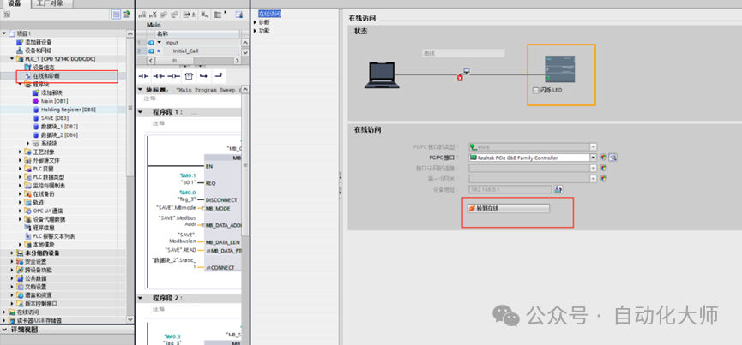The image size is (742, 345).
Task: Expand the PLC 变量 folder
Action: 21,169
